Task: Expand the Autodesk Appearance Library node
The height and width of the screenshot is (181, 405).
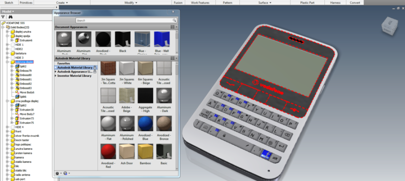Action: (55, 71)
